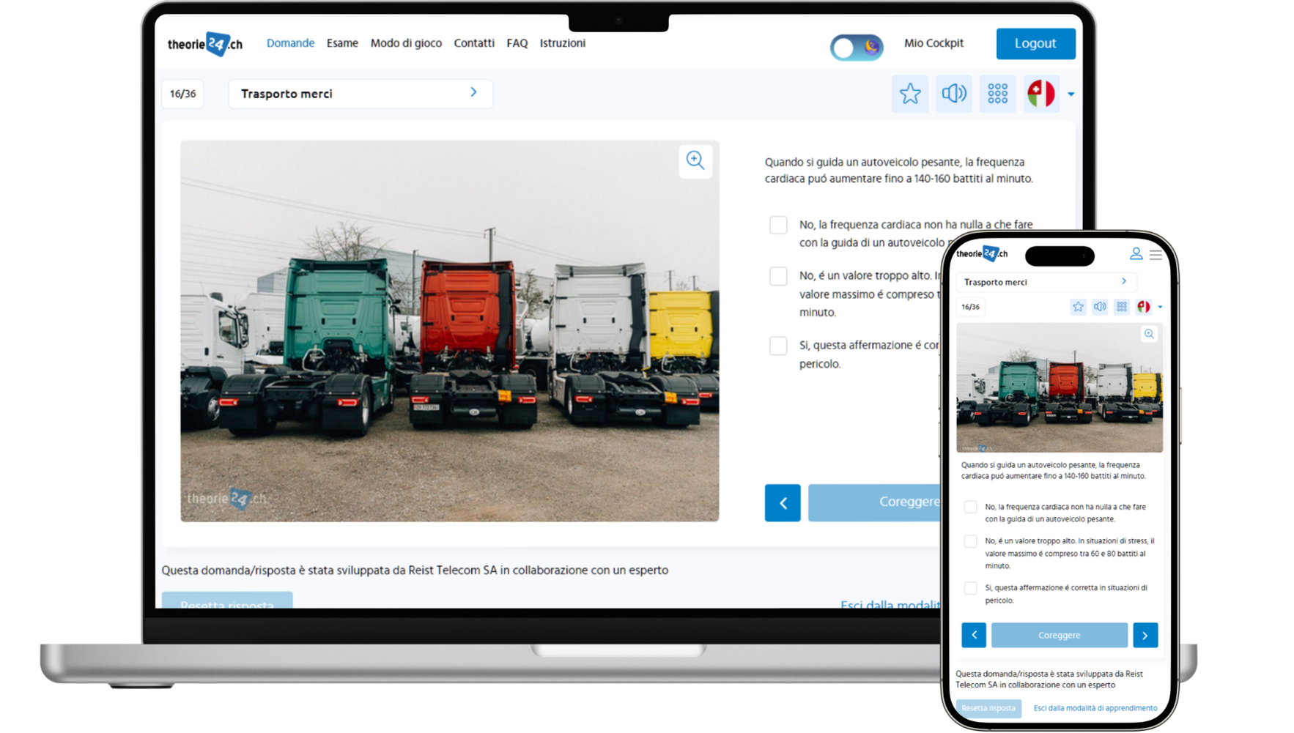Screen dimensions: 1294x733
Task: Check 'Si, questa affermazione' checkbox on phone
Action: click(970, 588)
